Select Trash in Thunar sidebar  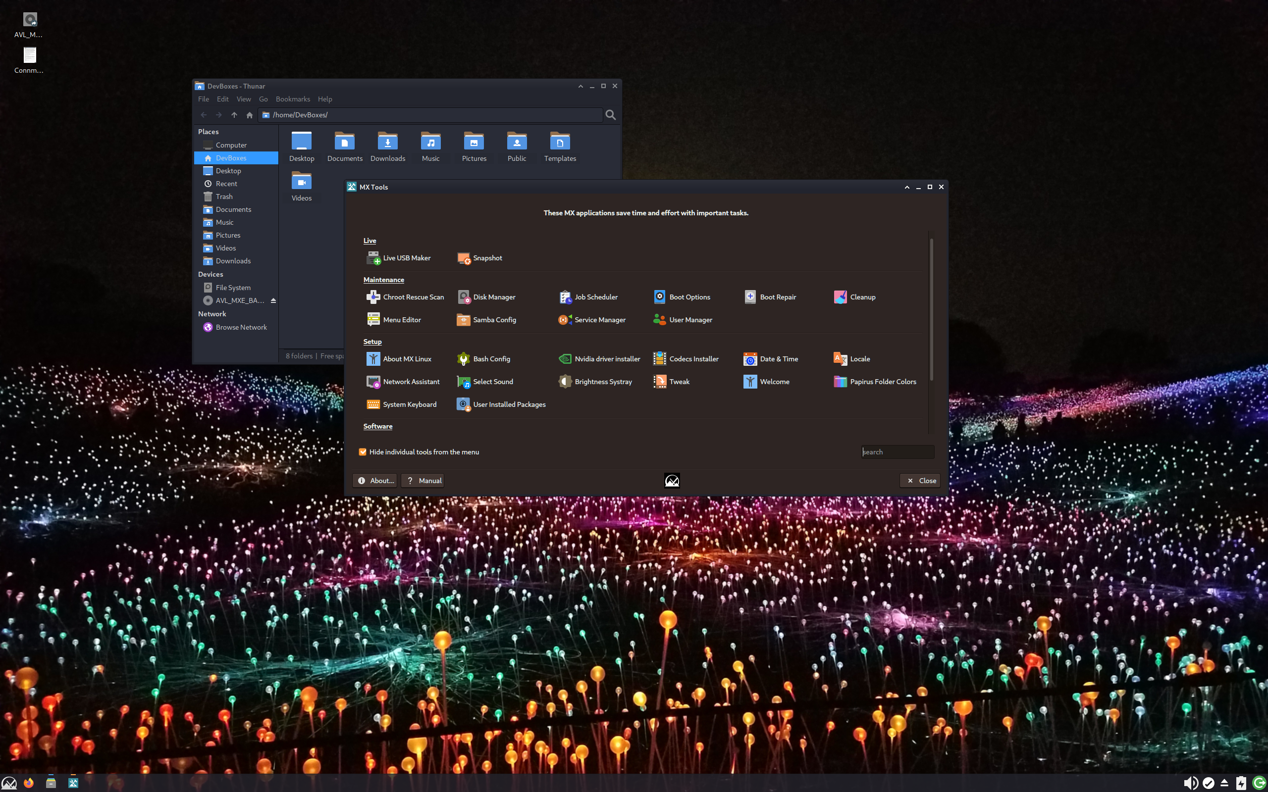pos(236,197)
